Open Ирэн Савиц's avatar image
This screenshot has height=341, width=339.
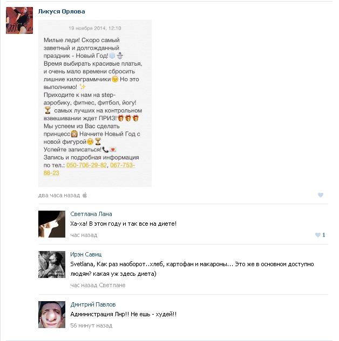click(x=52, y=265)
